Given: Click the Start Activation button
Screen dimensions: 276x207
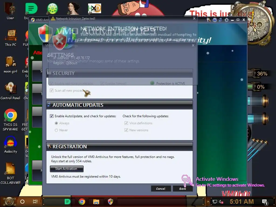Looking at the screenshot, I should [x=67, y=169].
